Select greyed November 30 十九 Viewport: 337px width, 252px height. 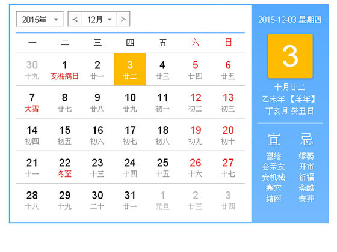click(x=32, y=70)
